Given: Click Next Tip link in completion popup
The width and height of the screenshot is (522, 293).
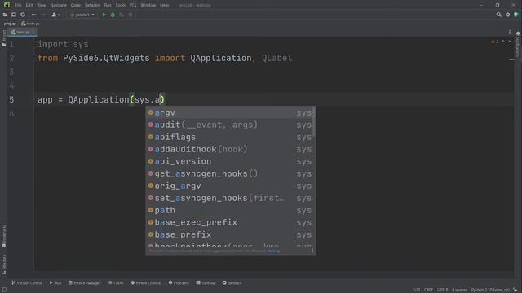Looking at the screenshot, I should click(x=273, y=251).
